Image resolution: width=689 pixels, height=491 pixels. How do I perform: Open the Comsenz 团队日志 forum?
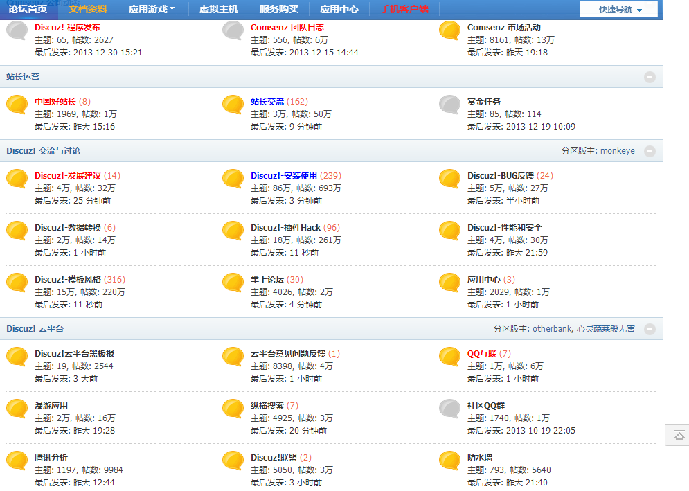tap(287, 27)
